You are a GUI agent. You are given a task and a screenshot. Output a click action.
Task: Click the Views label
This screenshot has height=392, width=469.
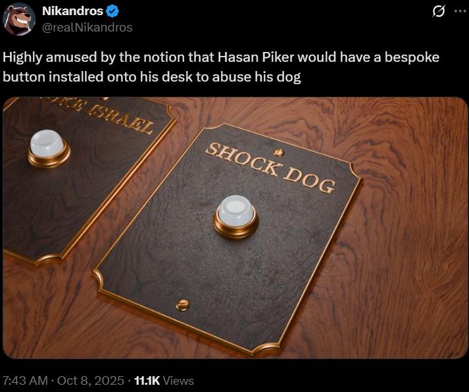pyautogui.click(x=178, y=381)
